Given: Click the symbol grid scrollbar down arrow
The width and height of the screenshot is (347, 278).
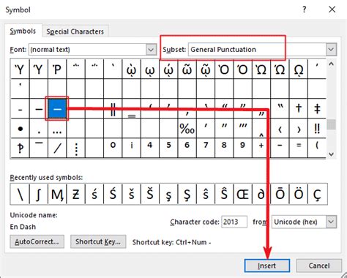Looking at the screenshot, I should 331,154.
